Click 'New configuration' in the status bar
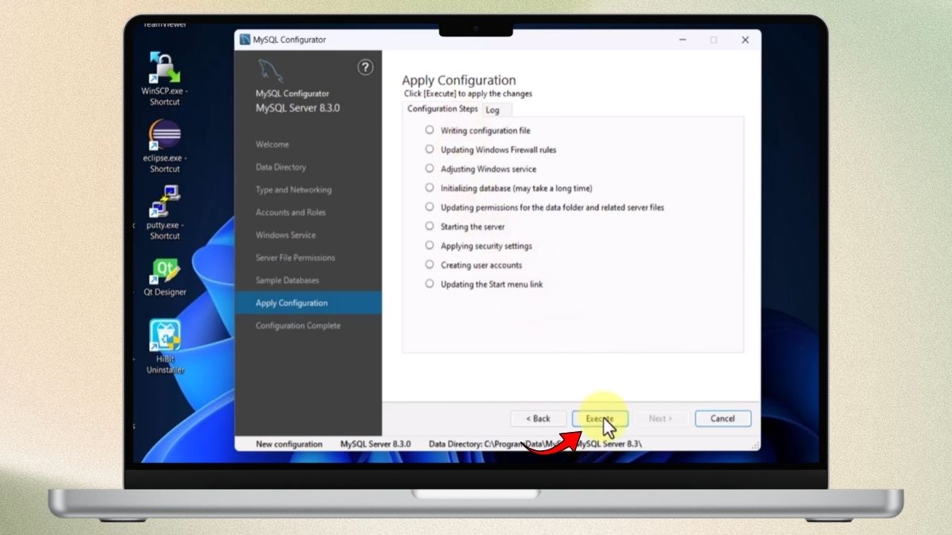 pos(289,444)
